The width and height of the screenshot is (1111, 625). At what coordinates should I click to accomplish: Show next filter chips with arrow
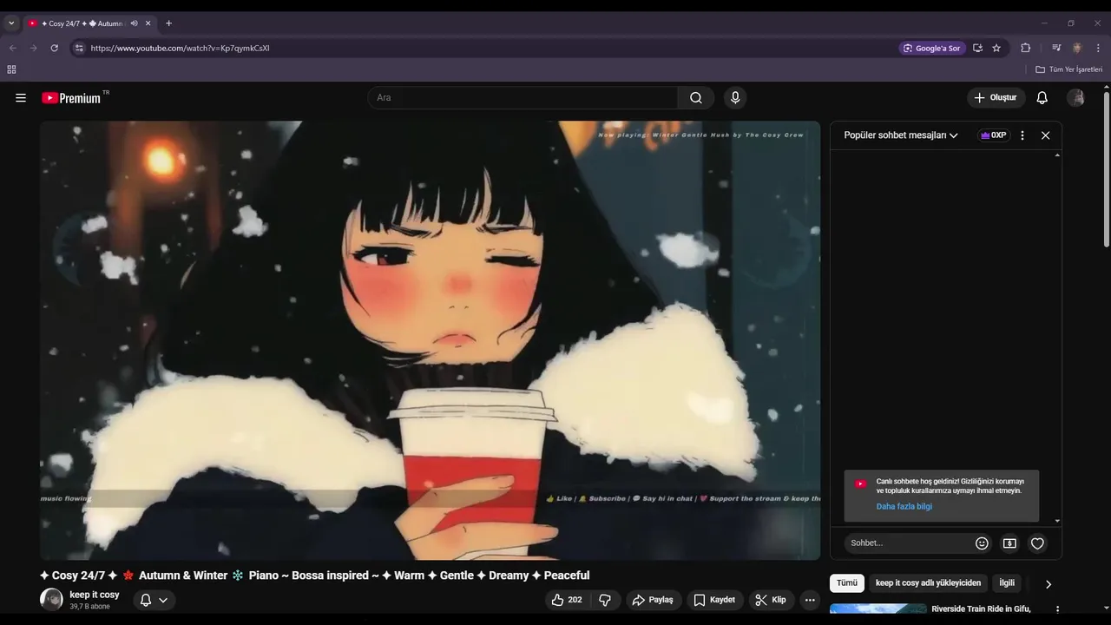pos(1048,584)
